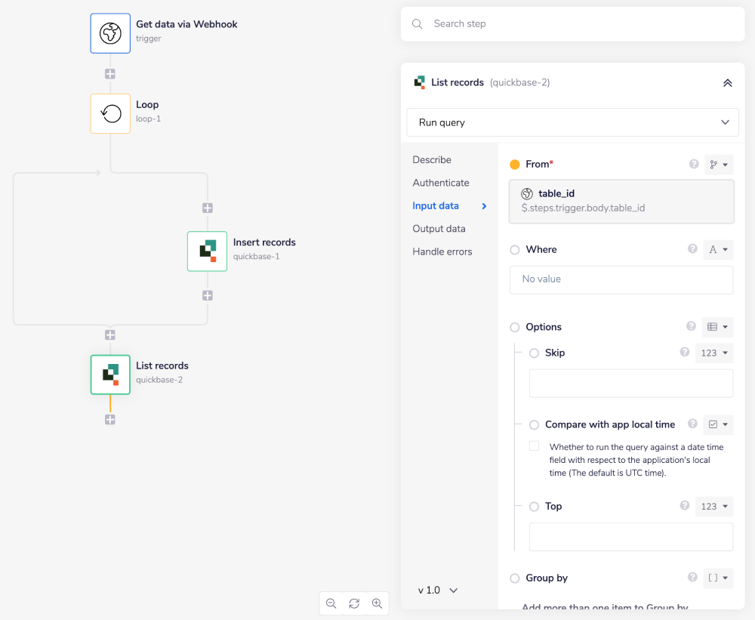Screen dimensions: 755x620
Task: Zoom out of the workflow canvas
Action: click(331, 603)
